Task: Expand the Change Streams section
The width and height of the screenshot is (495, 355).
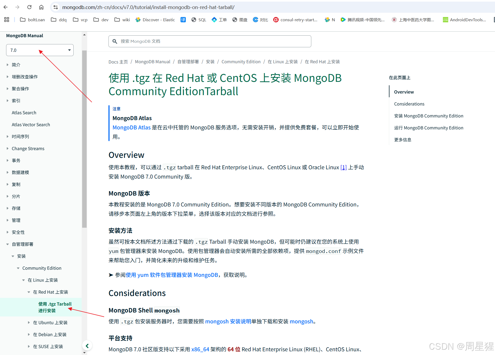Action: click(x=8, y=148)
